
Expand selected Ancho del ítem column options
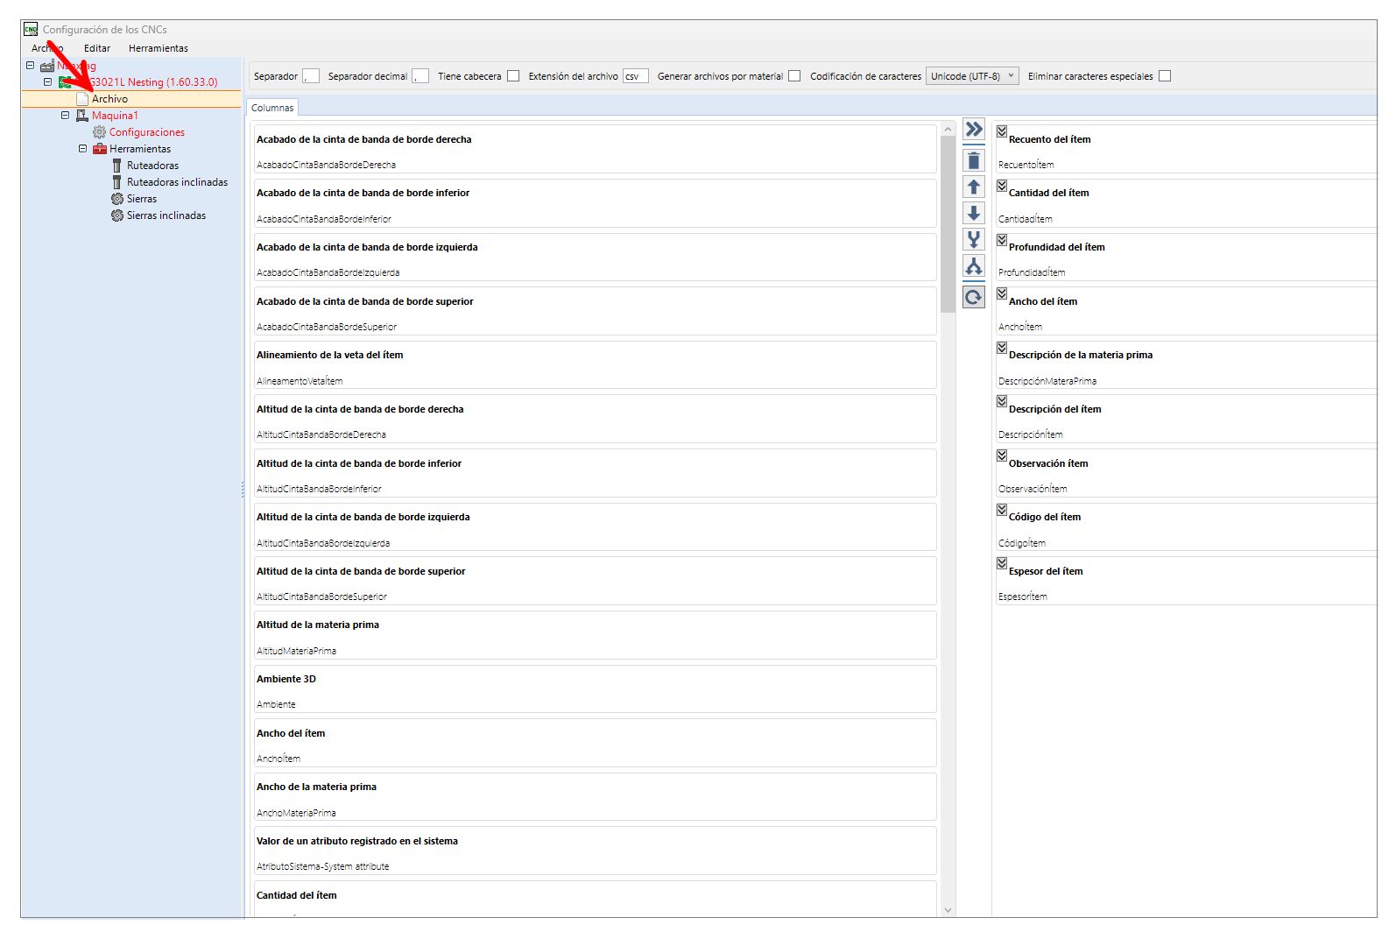pyautogui.click(x=1002, y=293)
